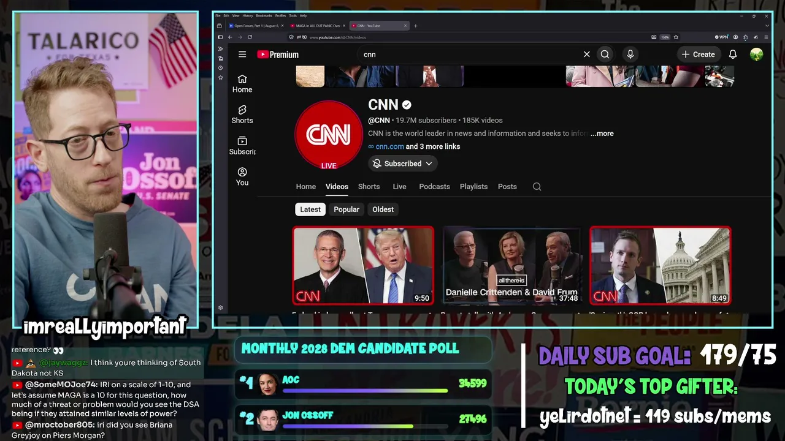Reload the page in the browser
This screenshot has height=441, width=785.
click(250, 37)
